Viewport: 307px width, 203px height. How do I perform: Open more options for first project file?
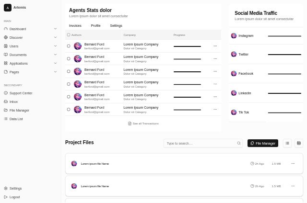(x=293, y=164)
